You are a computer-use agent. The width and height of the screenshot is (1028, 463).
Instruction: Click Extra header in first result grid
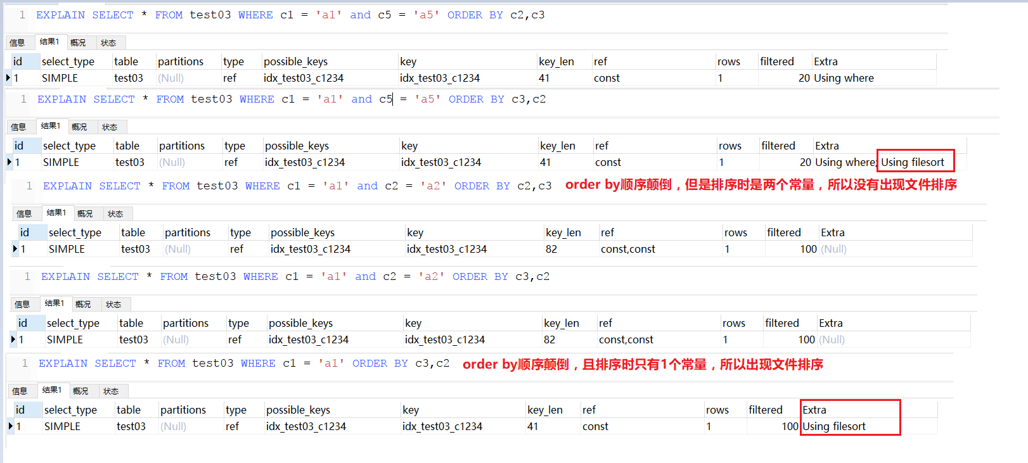(874, 61)
